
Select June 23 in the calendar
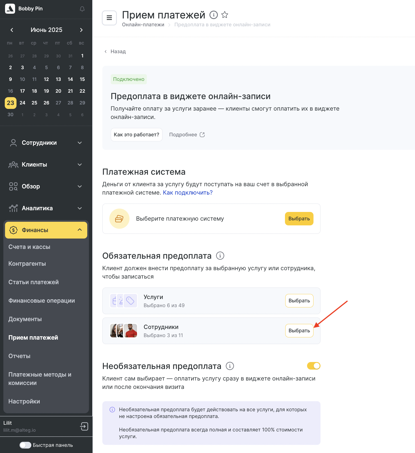point(11,103)
